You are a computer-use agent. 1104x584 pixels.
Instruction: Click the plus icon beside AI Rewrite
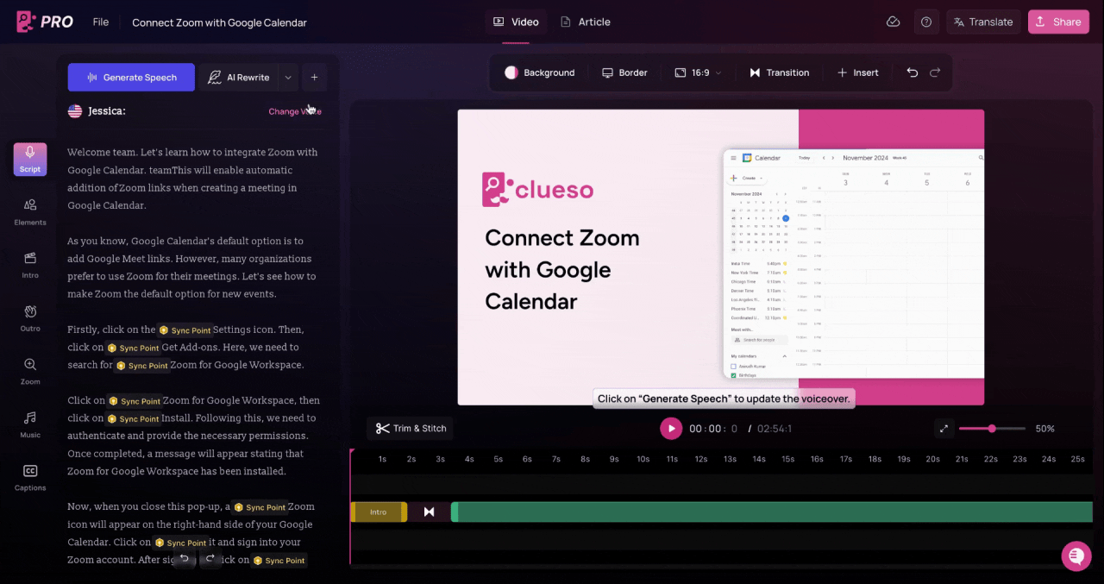pyautogui.click(x=314, y=78)
